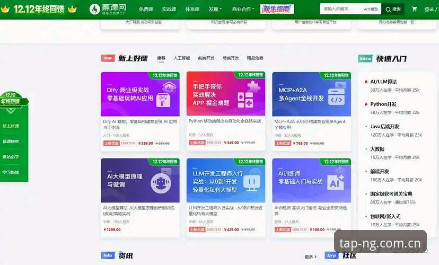Viewport: 439px width, 265px height.
Task: Click the Grp badge next to 社区
Action: 332,255
